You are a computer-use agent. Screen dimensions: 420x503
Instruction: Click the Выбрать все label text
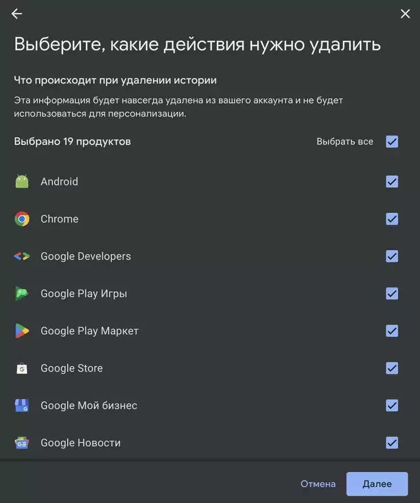coord(345,141)
